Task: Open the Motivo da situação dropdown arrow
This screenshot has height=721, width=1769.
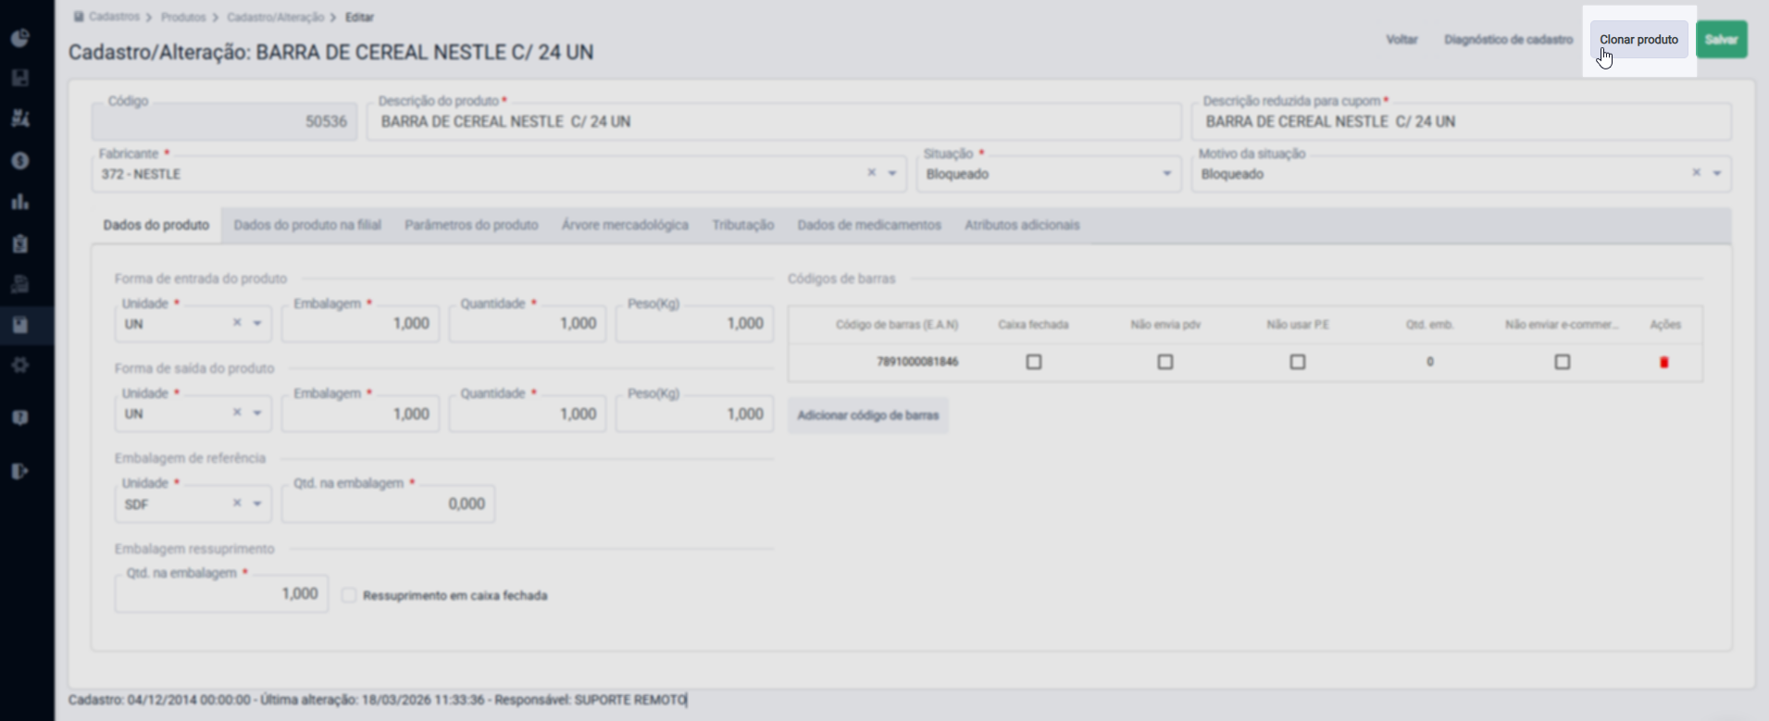Action: click(1717, 173)
